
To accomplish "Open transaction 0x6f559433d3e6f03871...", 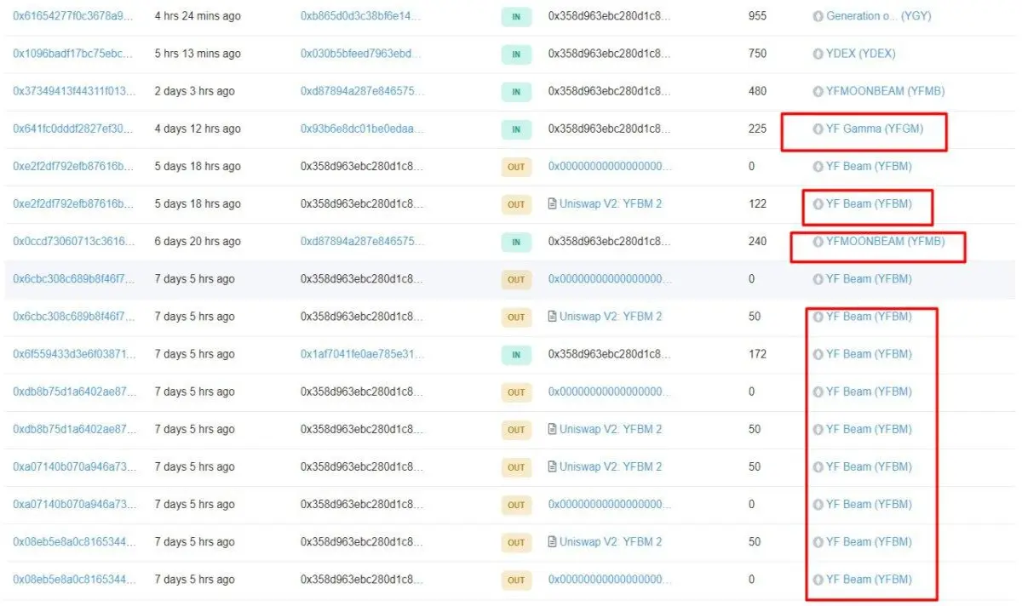I will 73,353.
